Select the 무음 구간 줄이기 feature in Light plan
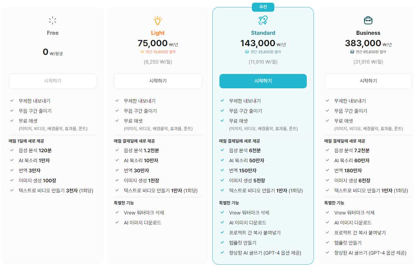Viewport: 414px width, 266px height. [140, 110]
